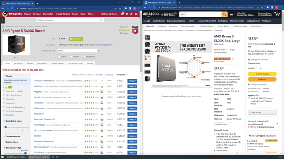The height and width of the screenshot is (159, 284).
Task: Bookmark the amazon.nl page with star icon
Action: tap(262, 7)
